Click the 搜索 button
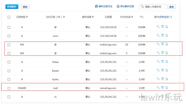Viewport: 186px width, 105px height. tap(171, 7)
